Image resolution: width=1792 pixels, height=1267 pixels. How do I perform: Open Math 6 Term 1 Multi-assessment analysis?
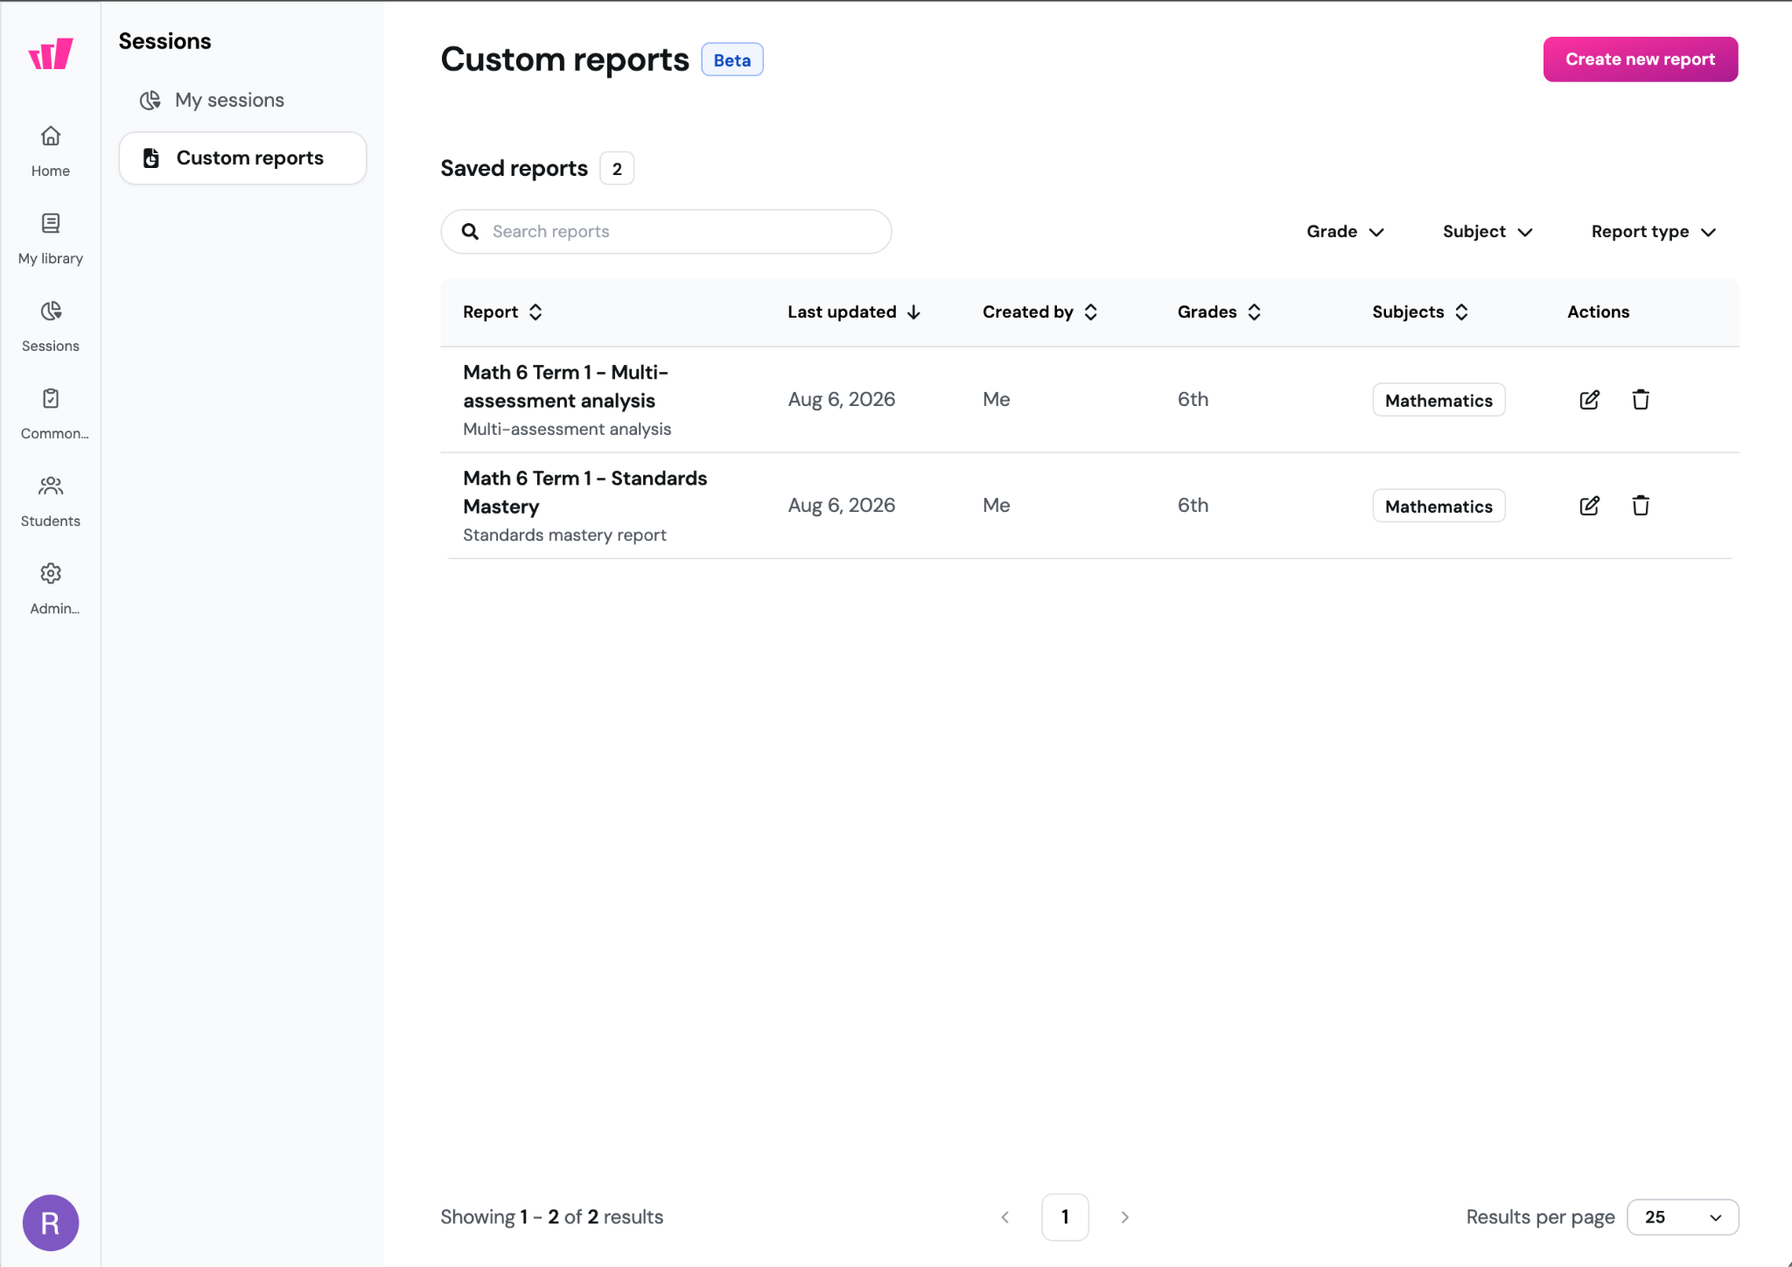click(565, 386)
